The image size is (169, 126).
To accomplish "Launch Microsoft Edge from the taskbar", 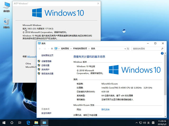I will pos(28,123).
